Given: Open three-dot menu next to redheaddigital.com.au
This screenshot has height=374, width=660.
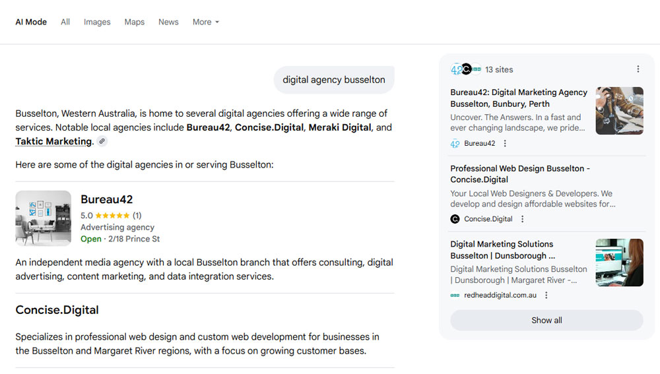Looking at the screenshot, I should [x=546, y=295].
